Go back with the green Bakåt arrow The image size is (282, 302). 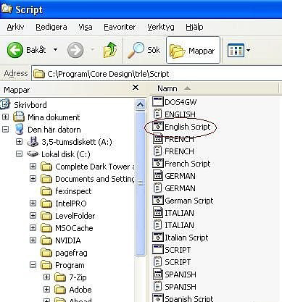coord(15,50)
